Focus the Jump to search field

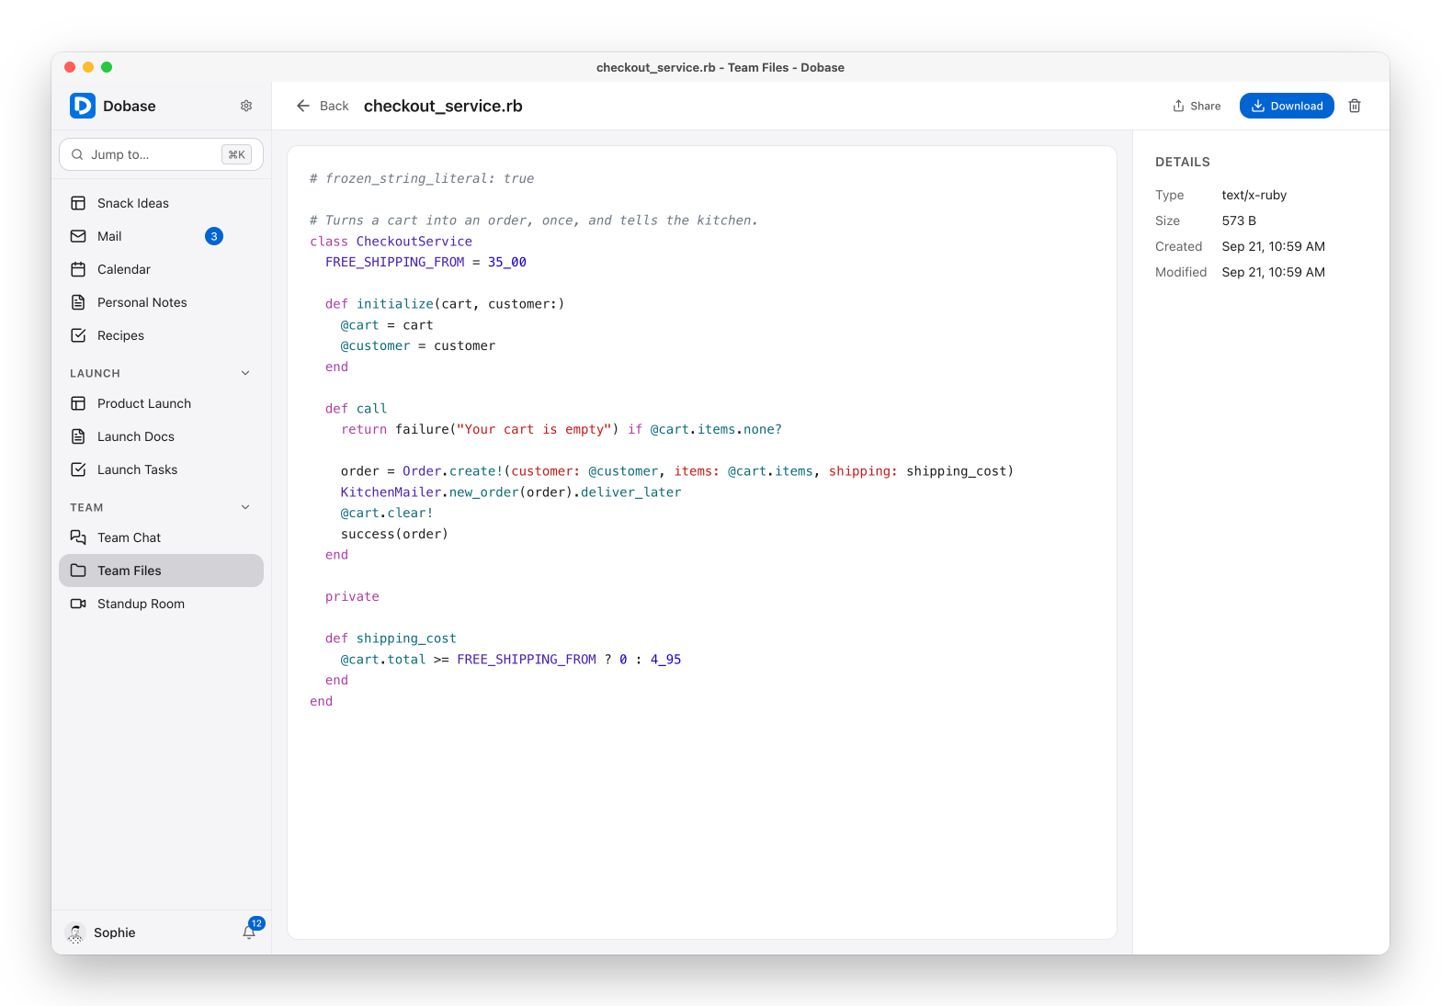pyautogui.click(x=161, y=154)
